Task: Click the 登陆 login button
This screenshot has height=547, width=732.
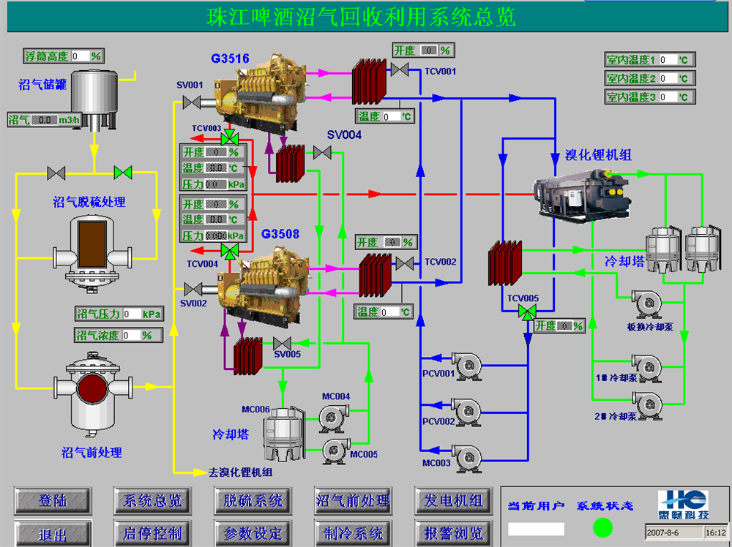Action: click(x=53, y=501)
